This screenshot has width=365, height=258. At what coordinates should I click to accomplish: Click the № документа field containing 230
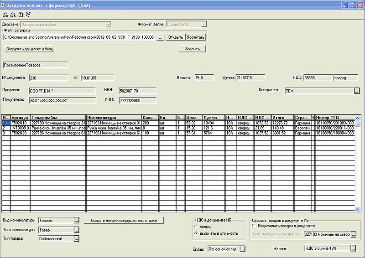[x=48, y=78]
